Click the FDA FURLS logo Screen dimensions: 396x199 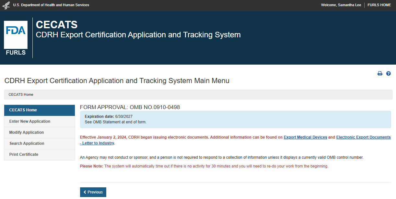pos(16,38)
